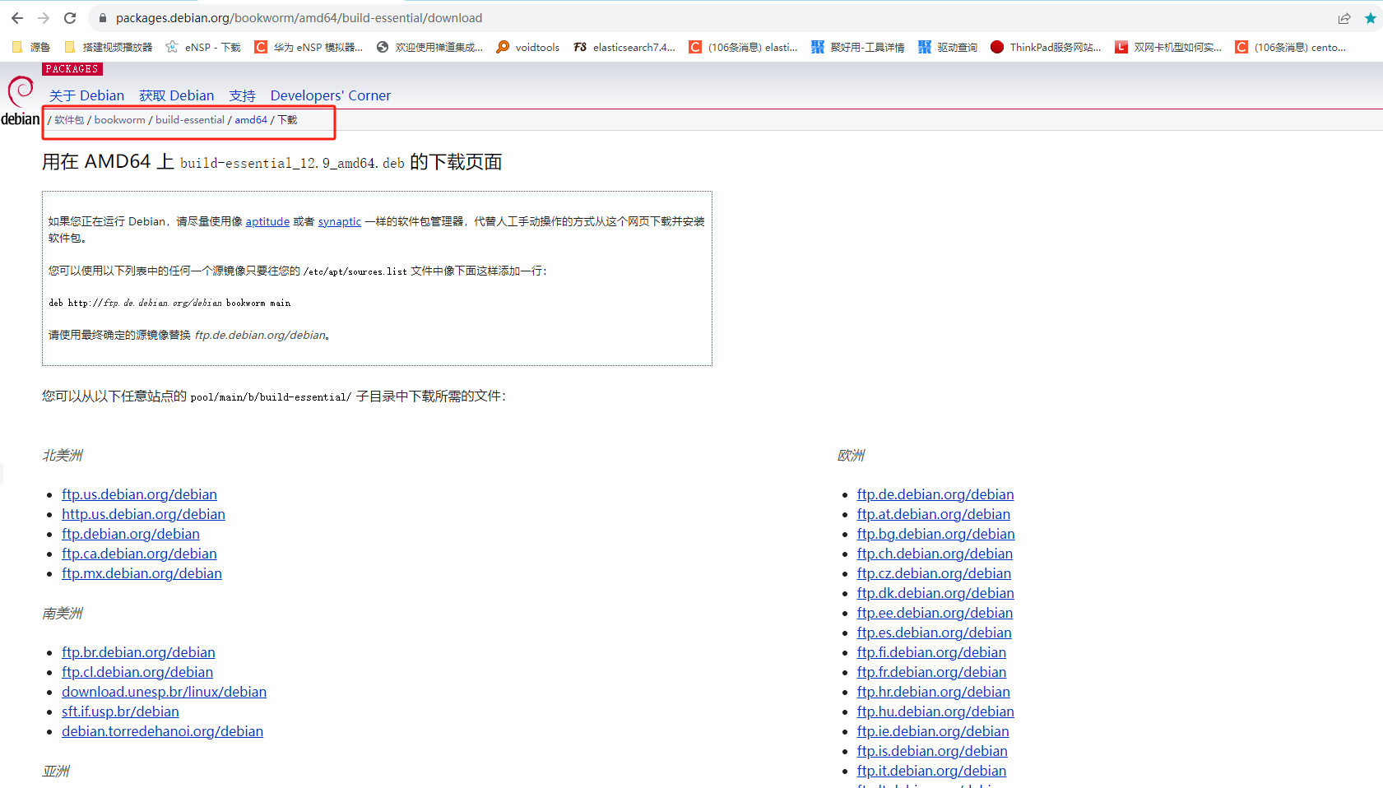Open mirror ftp.at.debian.org/debian
The height and width of the screenshot is (788, 1383).
[934, 514]
